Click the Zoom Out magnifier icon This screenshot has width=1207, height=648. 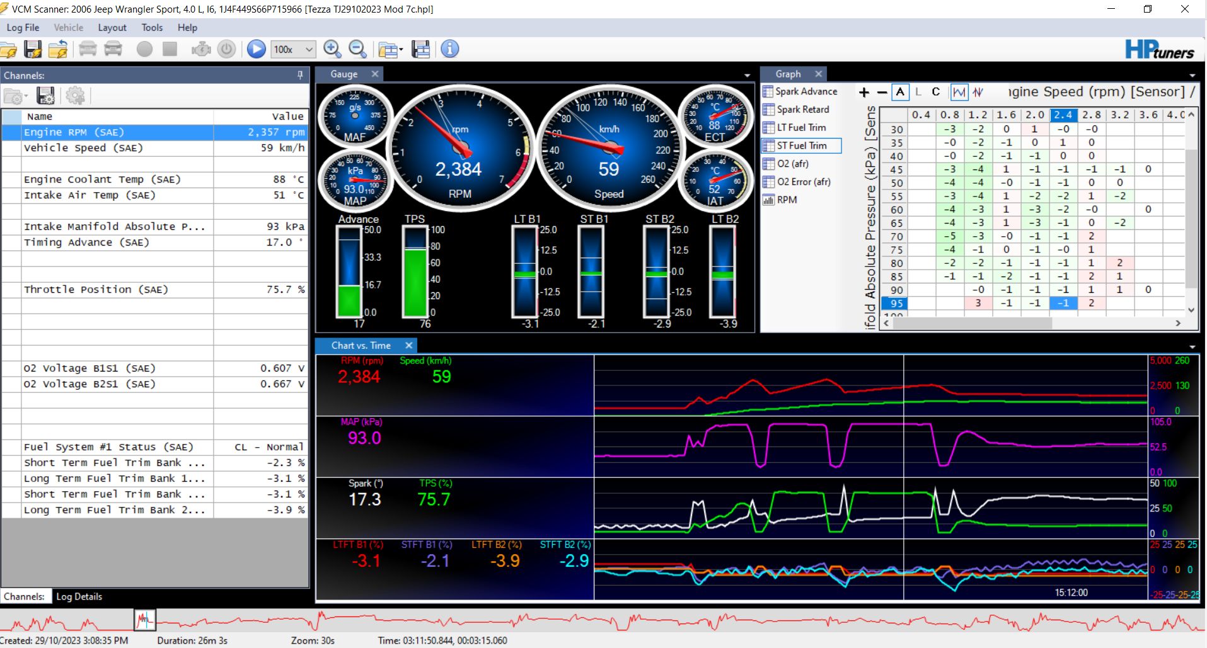[x=357, y=49]
